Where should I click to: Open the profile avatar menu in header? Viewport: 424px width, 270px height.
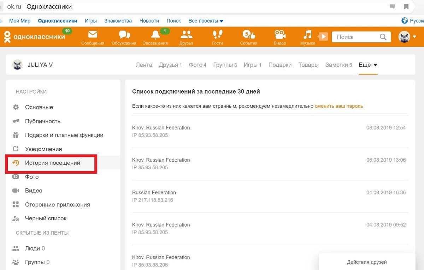coord(407,37)
